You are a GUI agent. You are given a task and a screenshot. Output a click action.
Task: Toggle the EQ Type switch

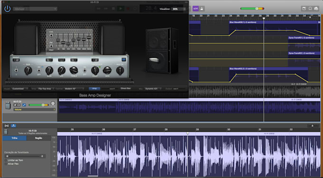(51, 36)
